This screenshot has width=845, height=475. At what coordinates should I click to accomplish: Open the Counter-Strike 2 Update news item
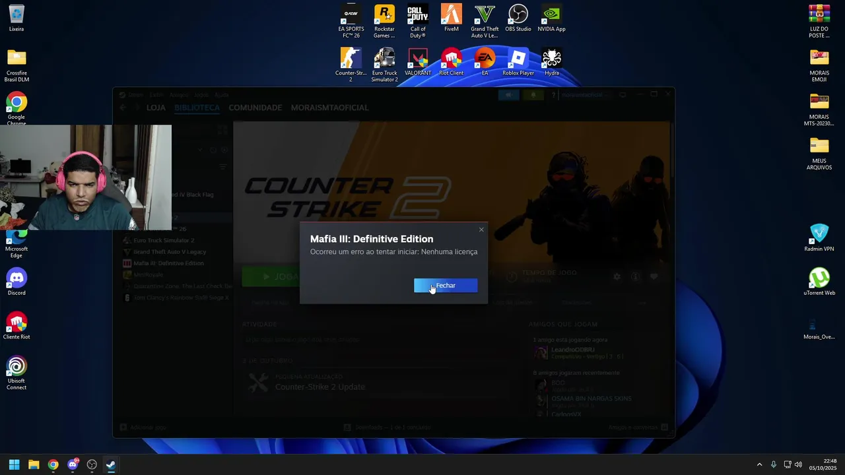coord(320,387)
